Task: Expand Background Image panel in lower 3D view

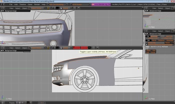Action: point(3,51)
